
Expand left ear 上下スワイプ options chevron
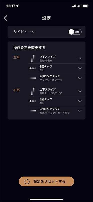(80, 59)
